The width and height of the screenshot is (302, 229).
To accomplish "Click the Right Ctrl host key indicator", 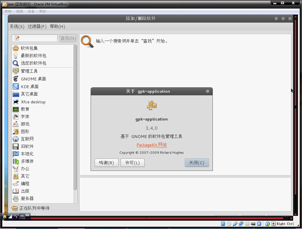I will 285,224.
